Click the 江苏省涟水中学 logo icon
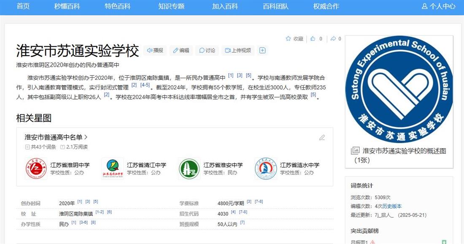464x244 pixels. 266,168
